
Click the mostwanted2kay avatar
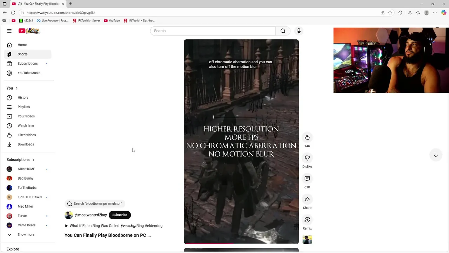[69, 215]
